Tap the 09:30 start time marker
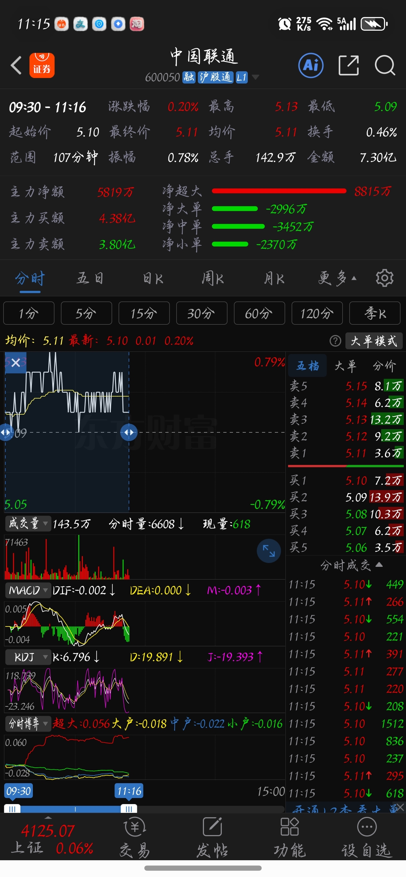 click(x=19, y=791)
